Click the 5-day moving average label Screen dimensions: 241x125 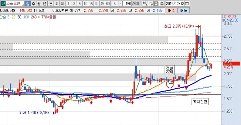[8, 17]
